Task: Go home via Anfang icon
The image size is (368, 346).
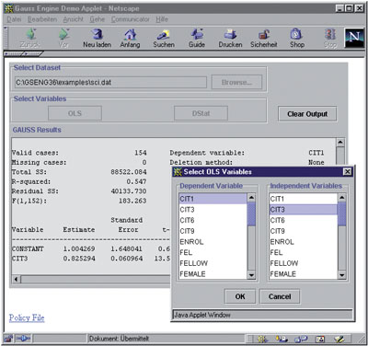Action: (x=130, y=34)
